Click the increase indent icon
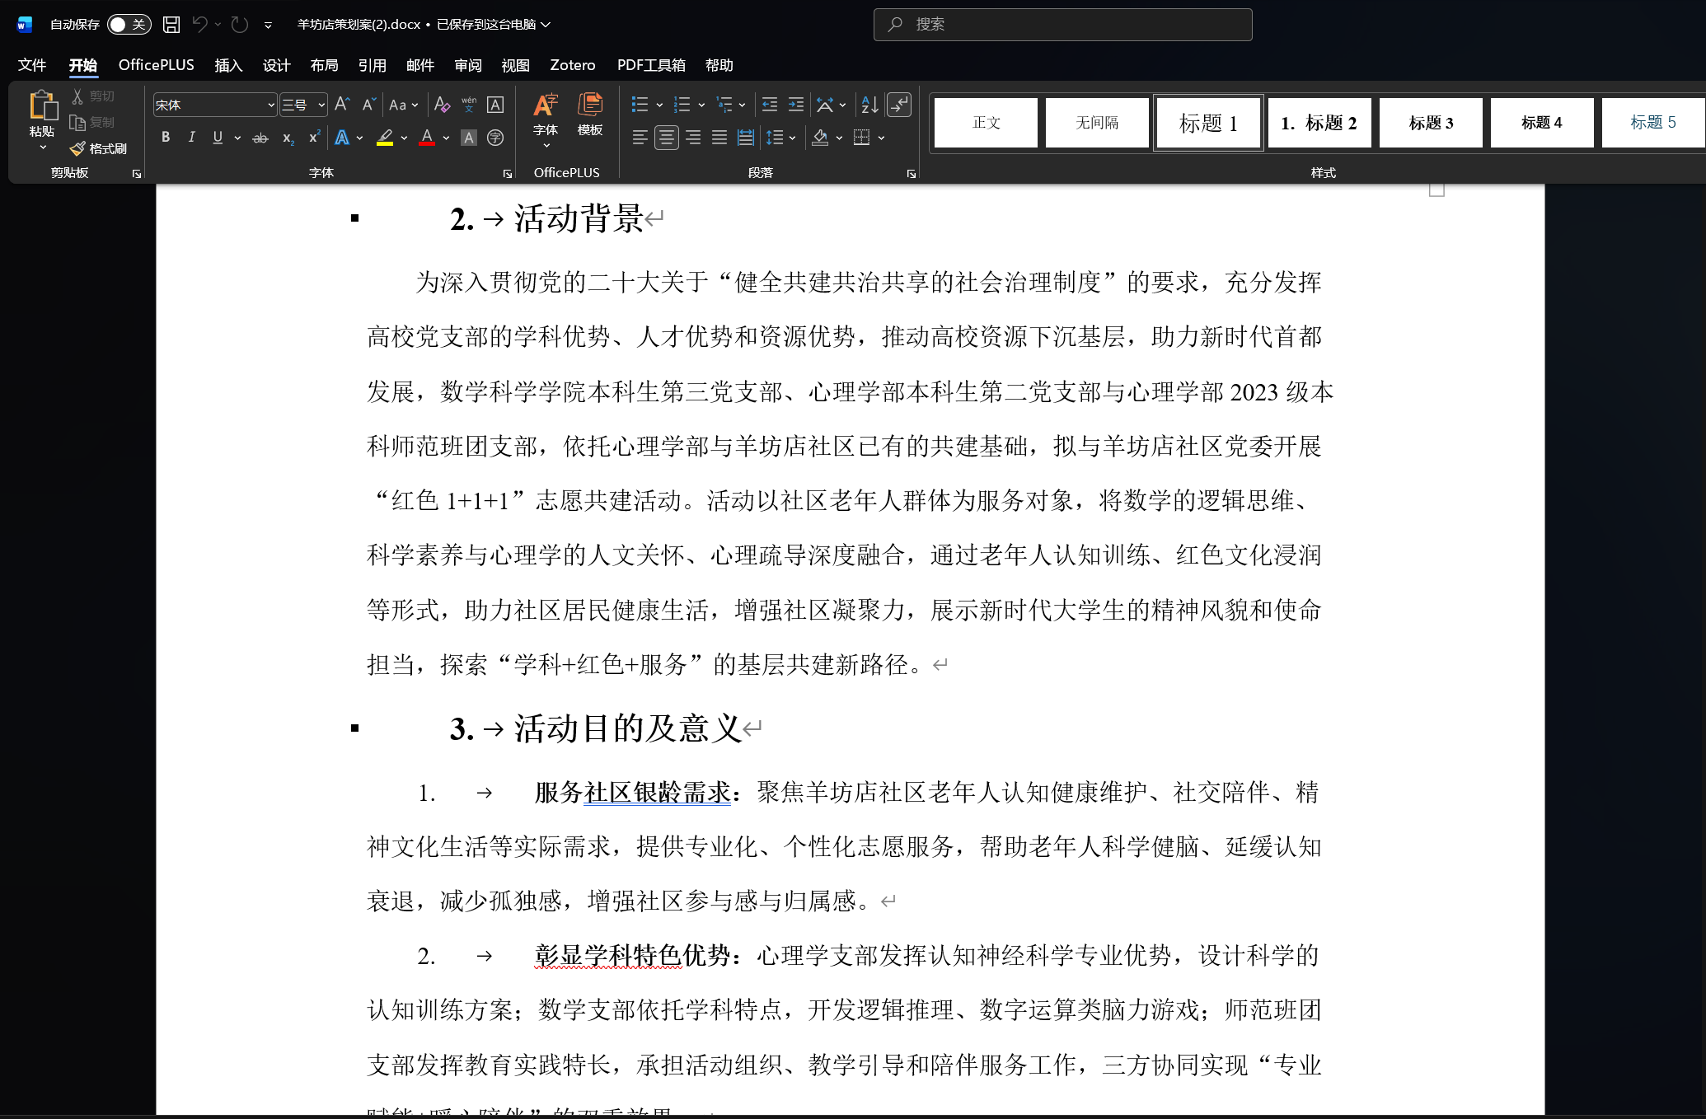 [x=795, y=105]
